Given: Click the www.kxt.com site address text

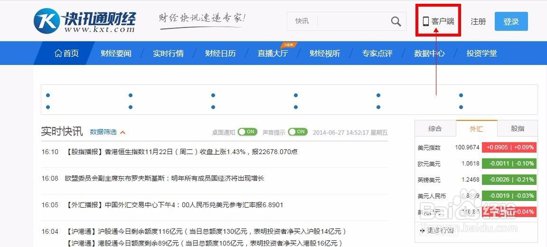Looking at the screenshot, I should [100, 30].
